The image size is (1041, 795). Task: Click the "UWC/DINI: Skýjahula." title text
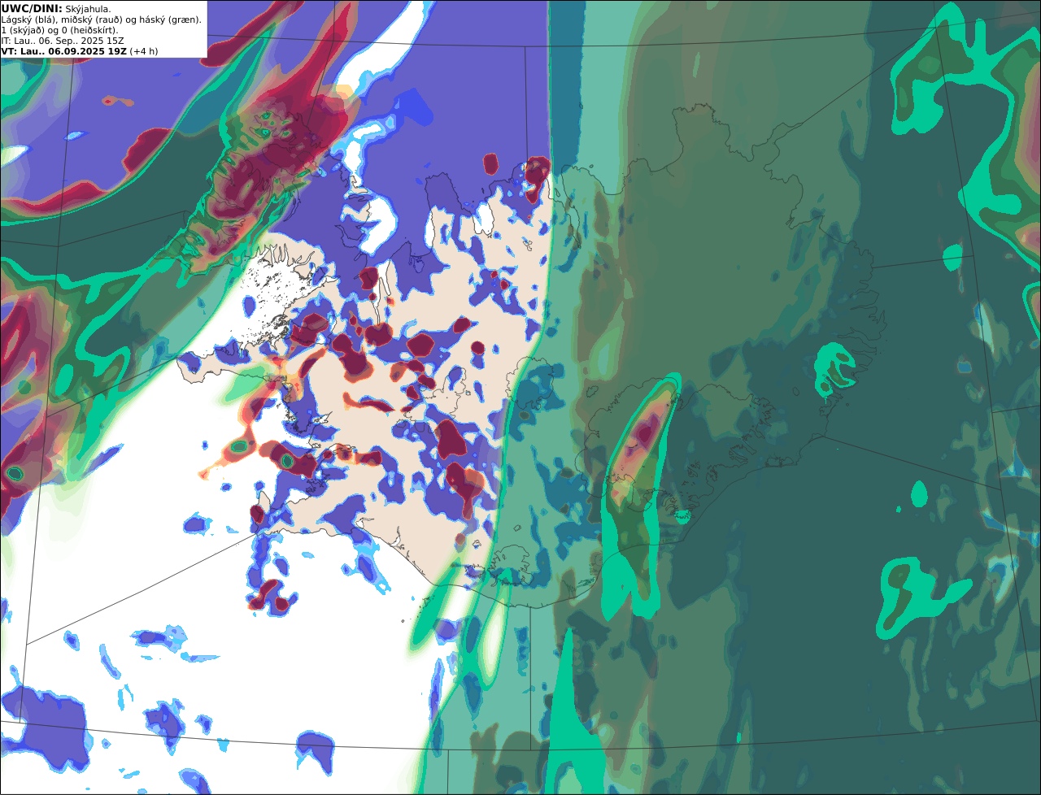coord(56,9)
